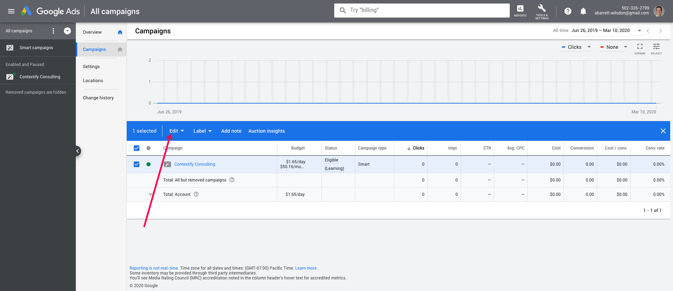The height and width of the screenshot is (291, 673).
Task: Click the Status column header
Action: (331, 148)
